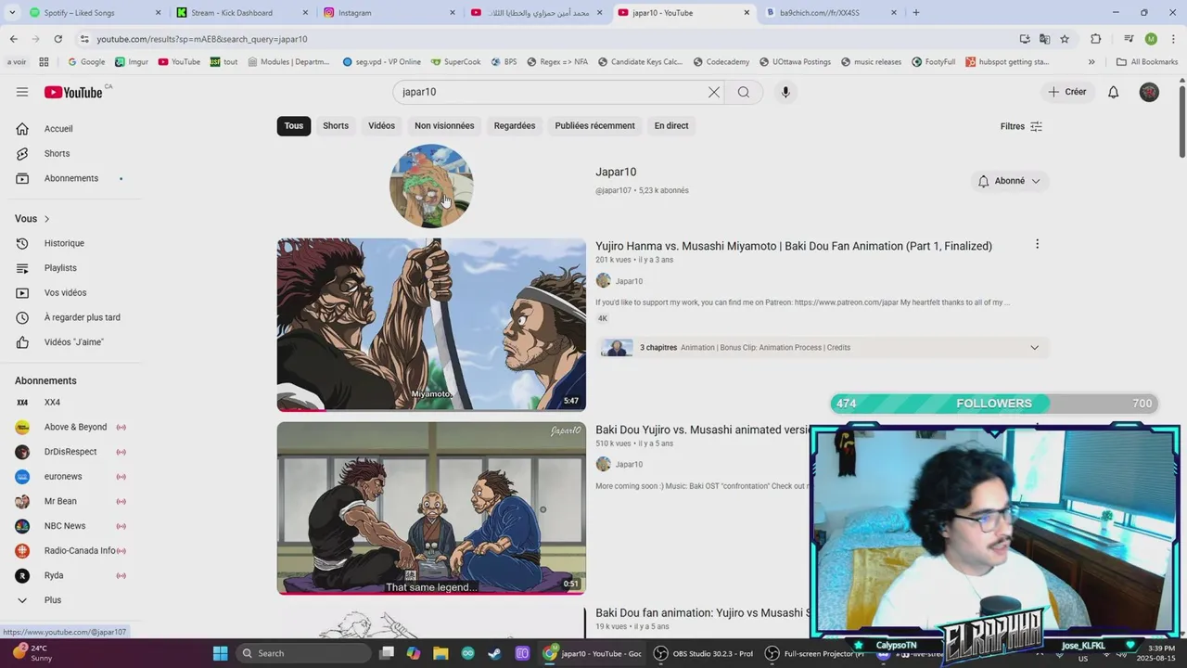
Task: Open Vidéos "J'aime" in sidebar
Action: (70, 342)
